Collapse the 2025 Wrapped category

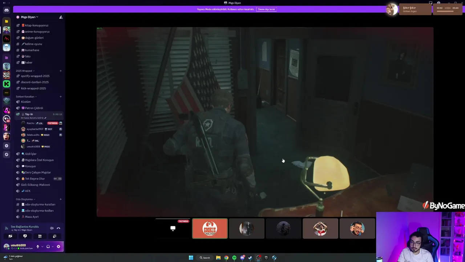(25, 71)
